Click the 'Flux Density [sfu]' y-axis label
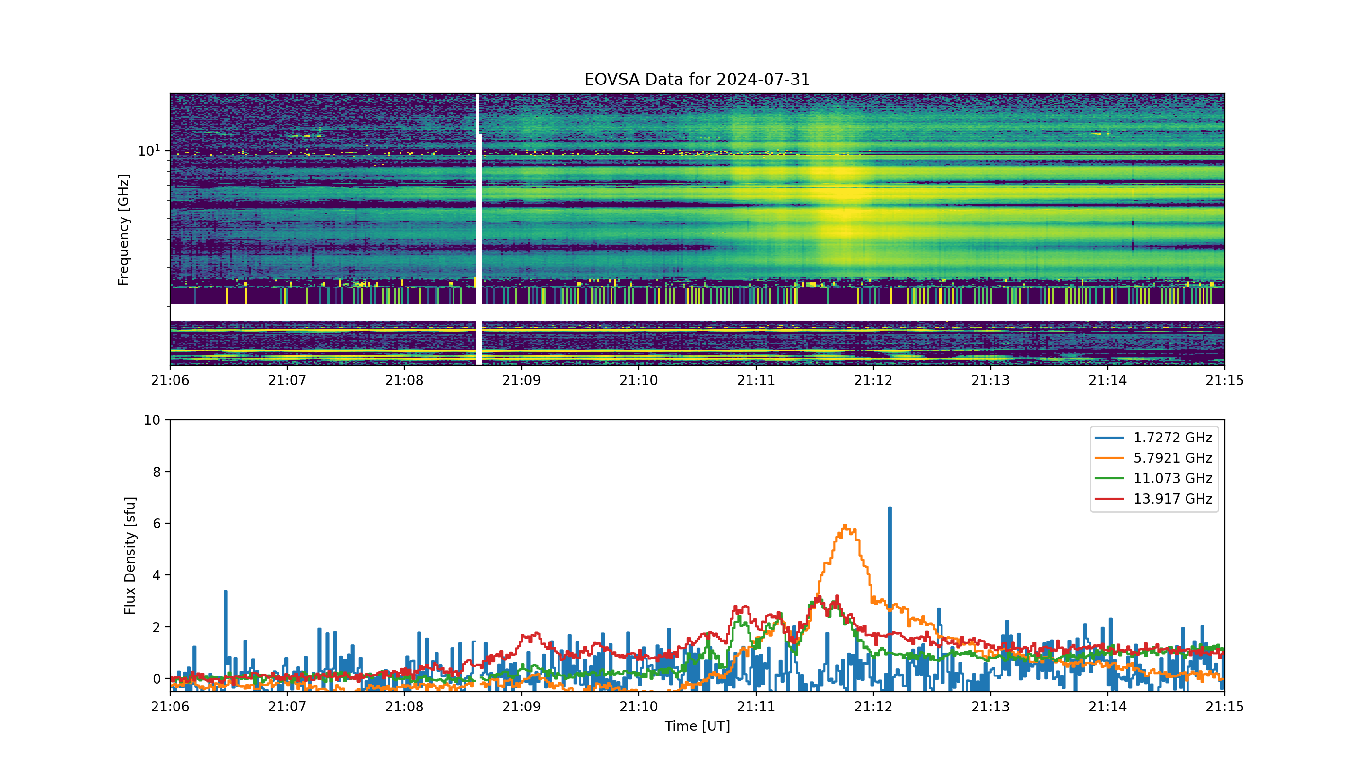The width and height of the screenshot is (1361, 777). pos(129,556)
